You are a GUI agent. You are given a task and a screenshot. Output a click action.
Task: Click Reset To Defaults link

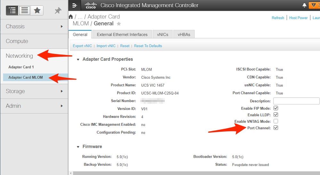pyautogui.click(x=148, y=46)
